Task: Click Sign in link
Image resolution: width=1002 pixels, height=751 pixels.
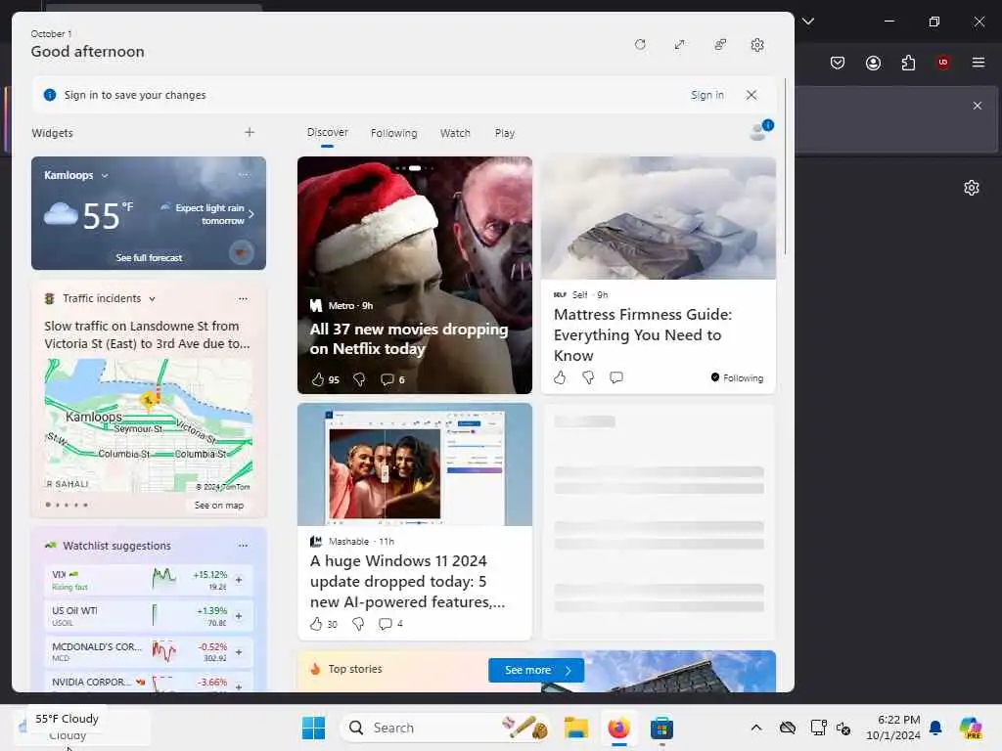Action: coord(706,95)
